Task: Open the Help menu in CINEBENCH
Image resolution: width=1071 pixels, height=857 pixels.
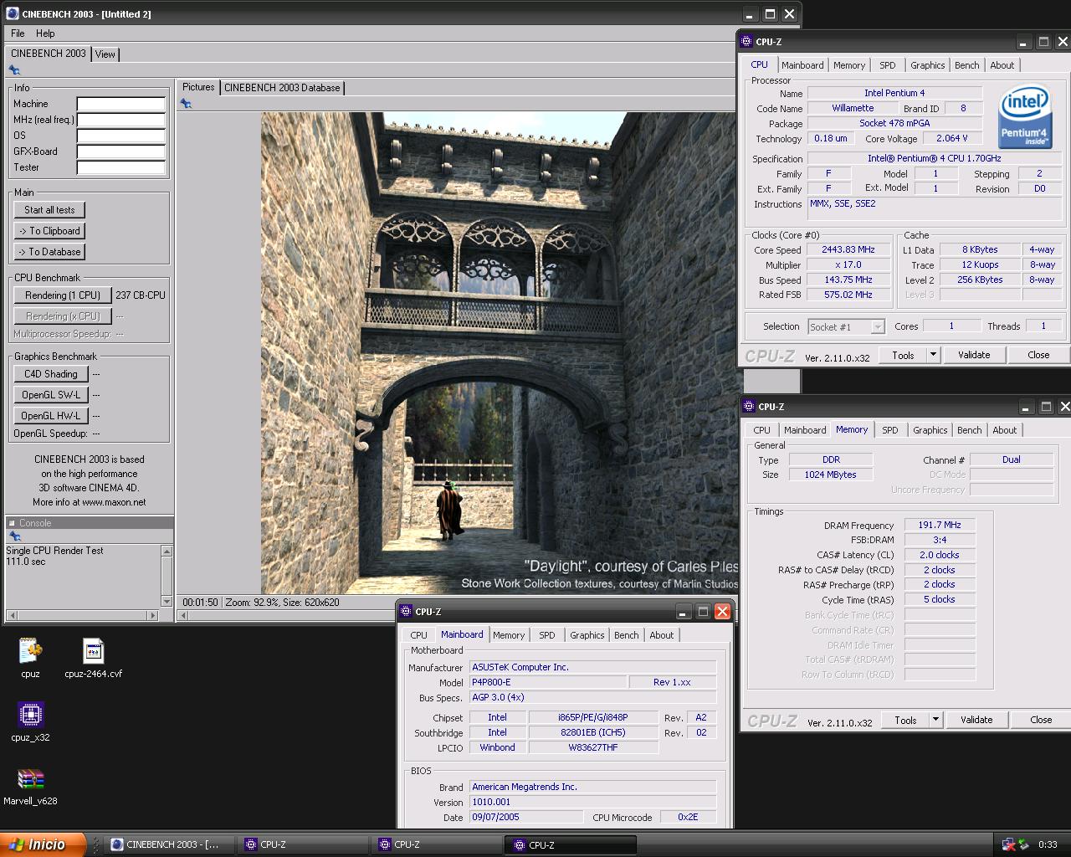Action: [45, 33]
